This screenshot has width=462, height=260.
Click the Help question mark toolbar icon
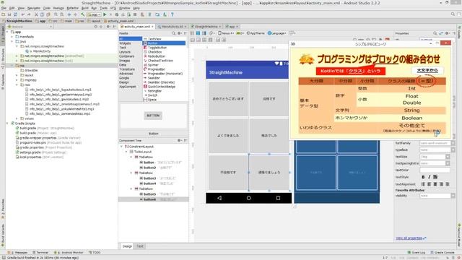pos(173,14)
